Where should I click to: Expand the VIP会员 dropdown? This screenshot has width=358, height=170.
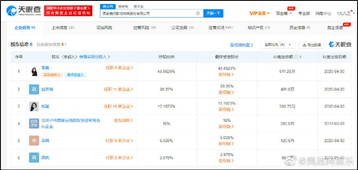point(260,13)
